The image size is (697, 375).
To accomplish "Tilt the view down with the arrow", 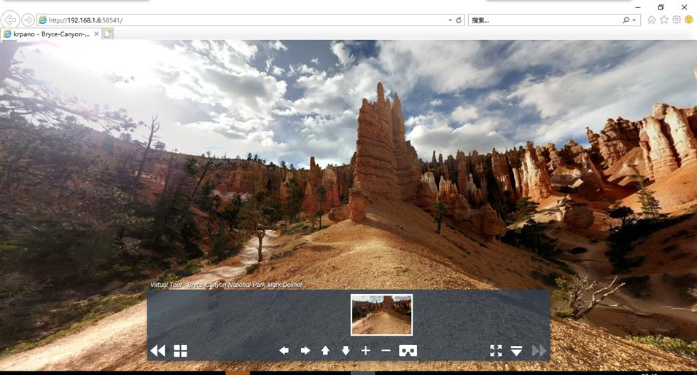I will click(346, 351).
